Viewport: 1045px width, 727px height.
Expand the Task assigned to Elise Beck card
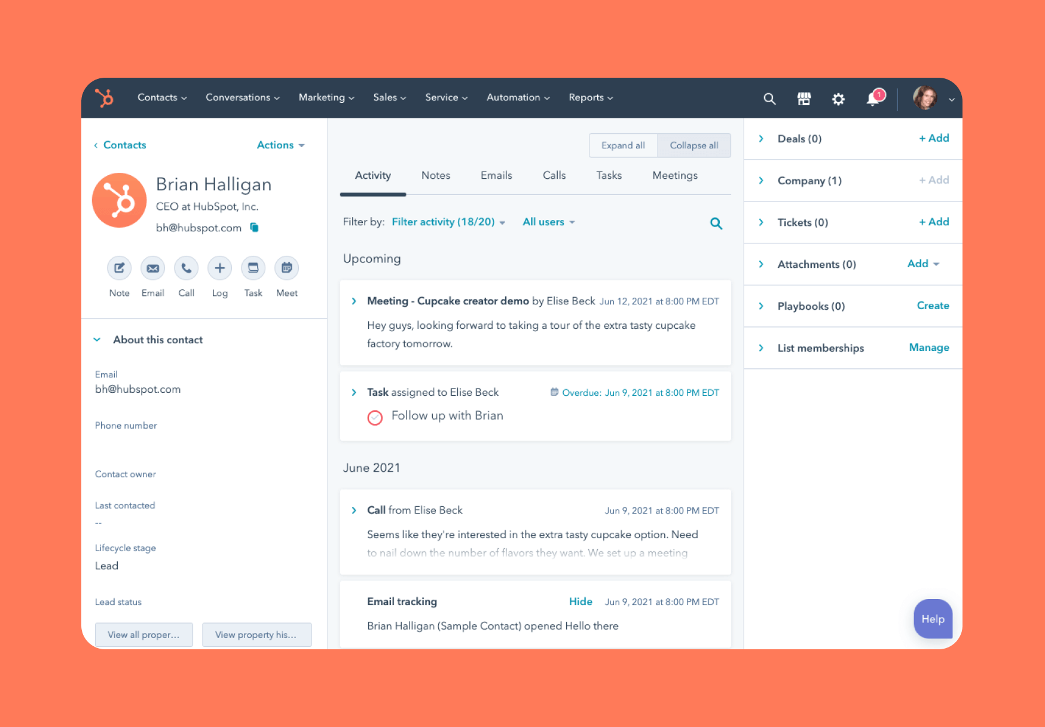354,392
